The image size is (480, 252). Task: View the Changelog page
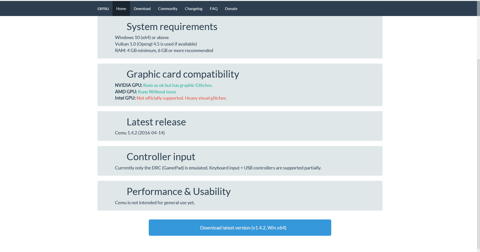point(193,9)
